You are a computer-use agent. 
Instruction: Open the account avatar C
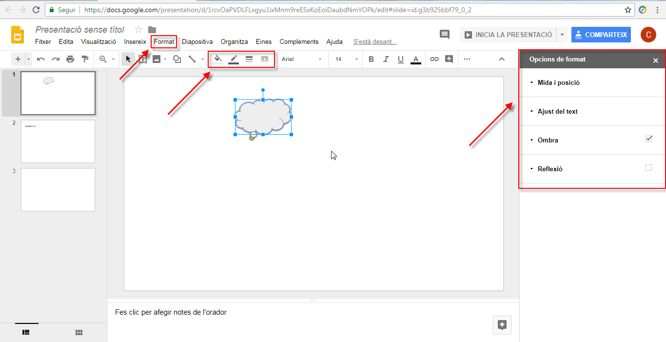pos(648,35)
